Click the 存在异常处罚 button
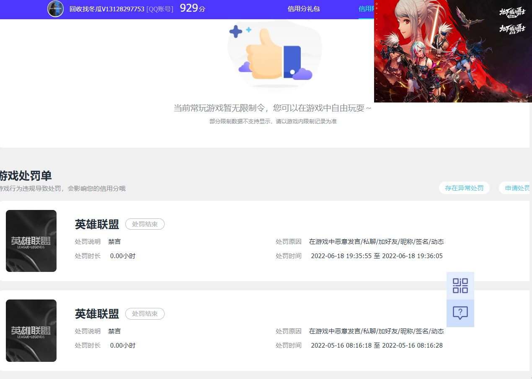This screenshot has height=379, width=532. pyautogui.click(x=464, y=188)
